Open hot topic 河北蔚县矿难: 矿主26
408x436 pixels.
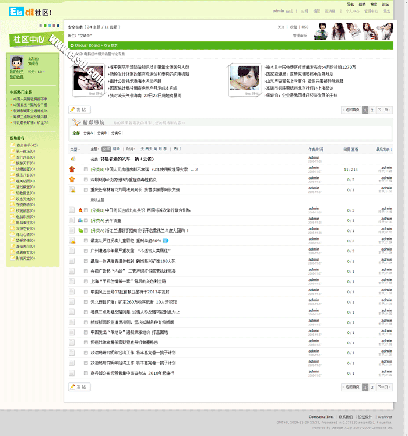pyautogui.click(x=31, y=122)
